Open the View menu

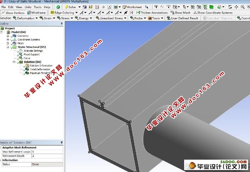(x=19, y=7)
